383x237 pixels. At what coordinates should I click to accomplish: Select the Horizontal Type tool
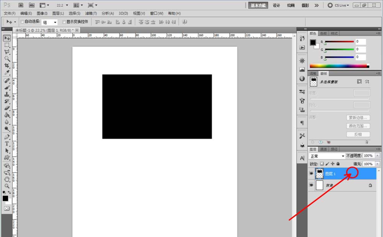[x=7, y=144]
